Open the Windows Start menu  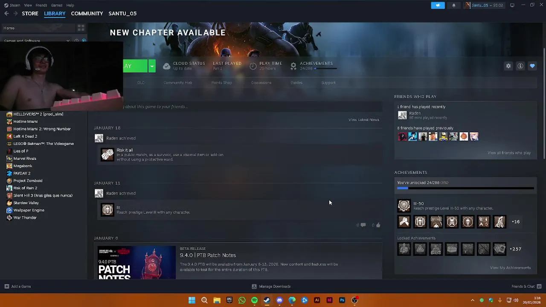[192, 300]
